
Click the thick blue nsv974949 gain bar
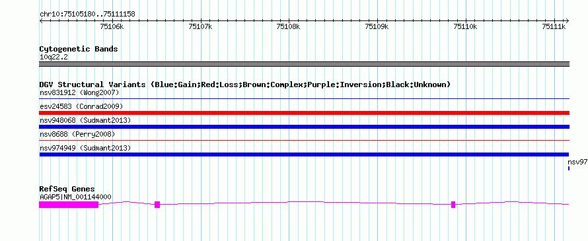click(304, 155)
